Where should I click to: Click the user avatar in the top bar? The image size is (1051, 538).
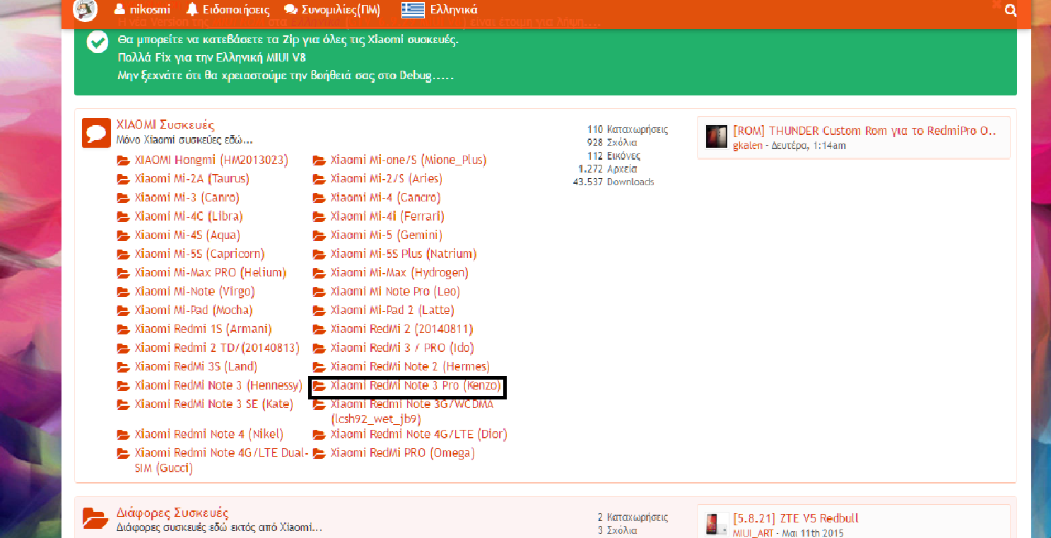(x=86, y=10)
